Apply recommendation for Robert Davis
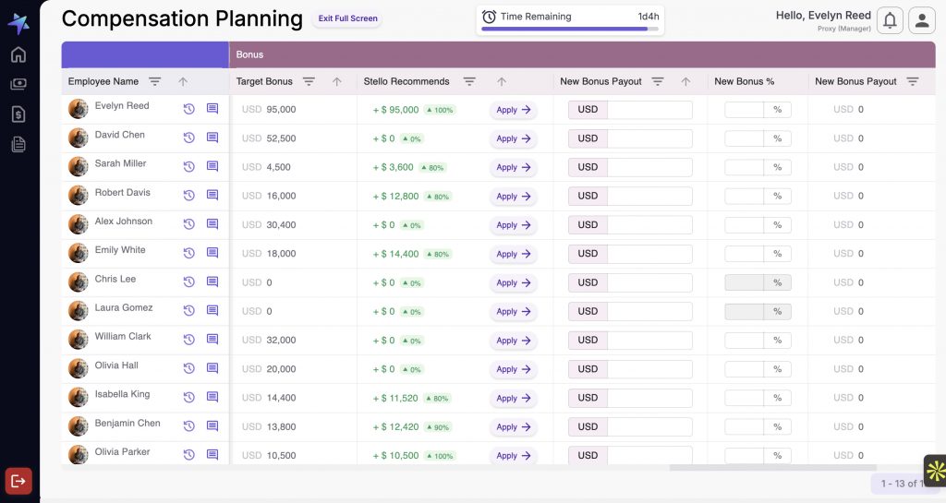The height and width of the screenshot is (503, 946). (x=514, y=197)
